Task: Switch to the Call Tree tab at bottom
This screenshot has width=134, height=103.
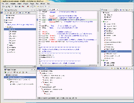Action: point(74,98)
